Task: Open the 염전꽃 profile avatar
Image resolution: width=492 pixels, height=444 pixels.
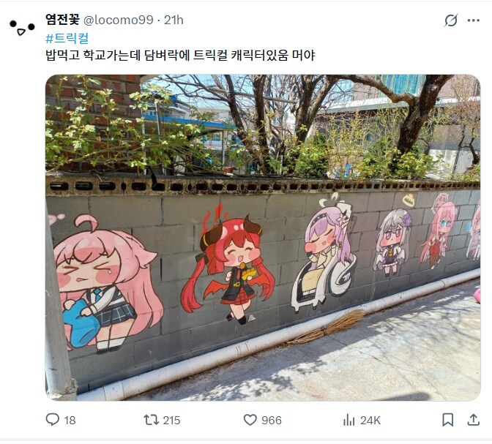Action: coord(22,27)
